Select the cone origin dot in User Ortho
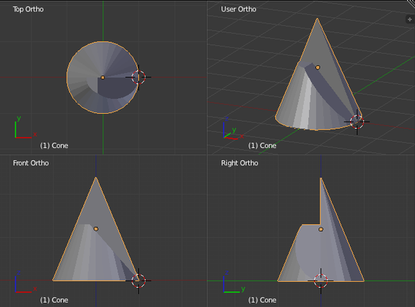The height and width of the screenshot is (307, 415). coord(318,67)
